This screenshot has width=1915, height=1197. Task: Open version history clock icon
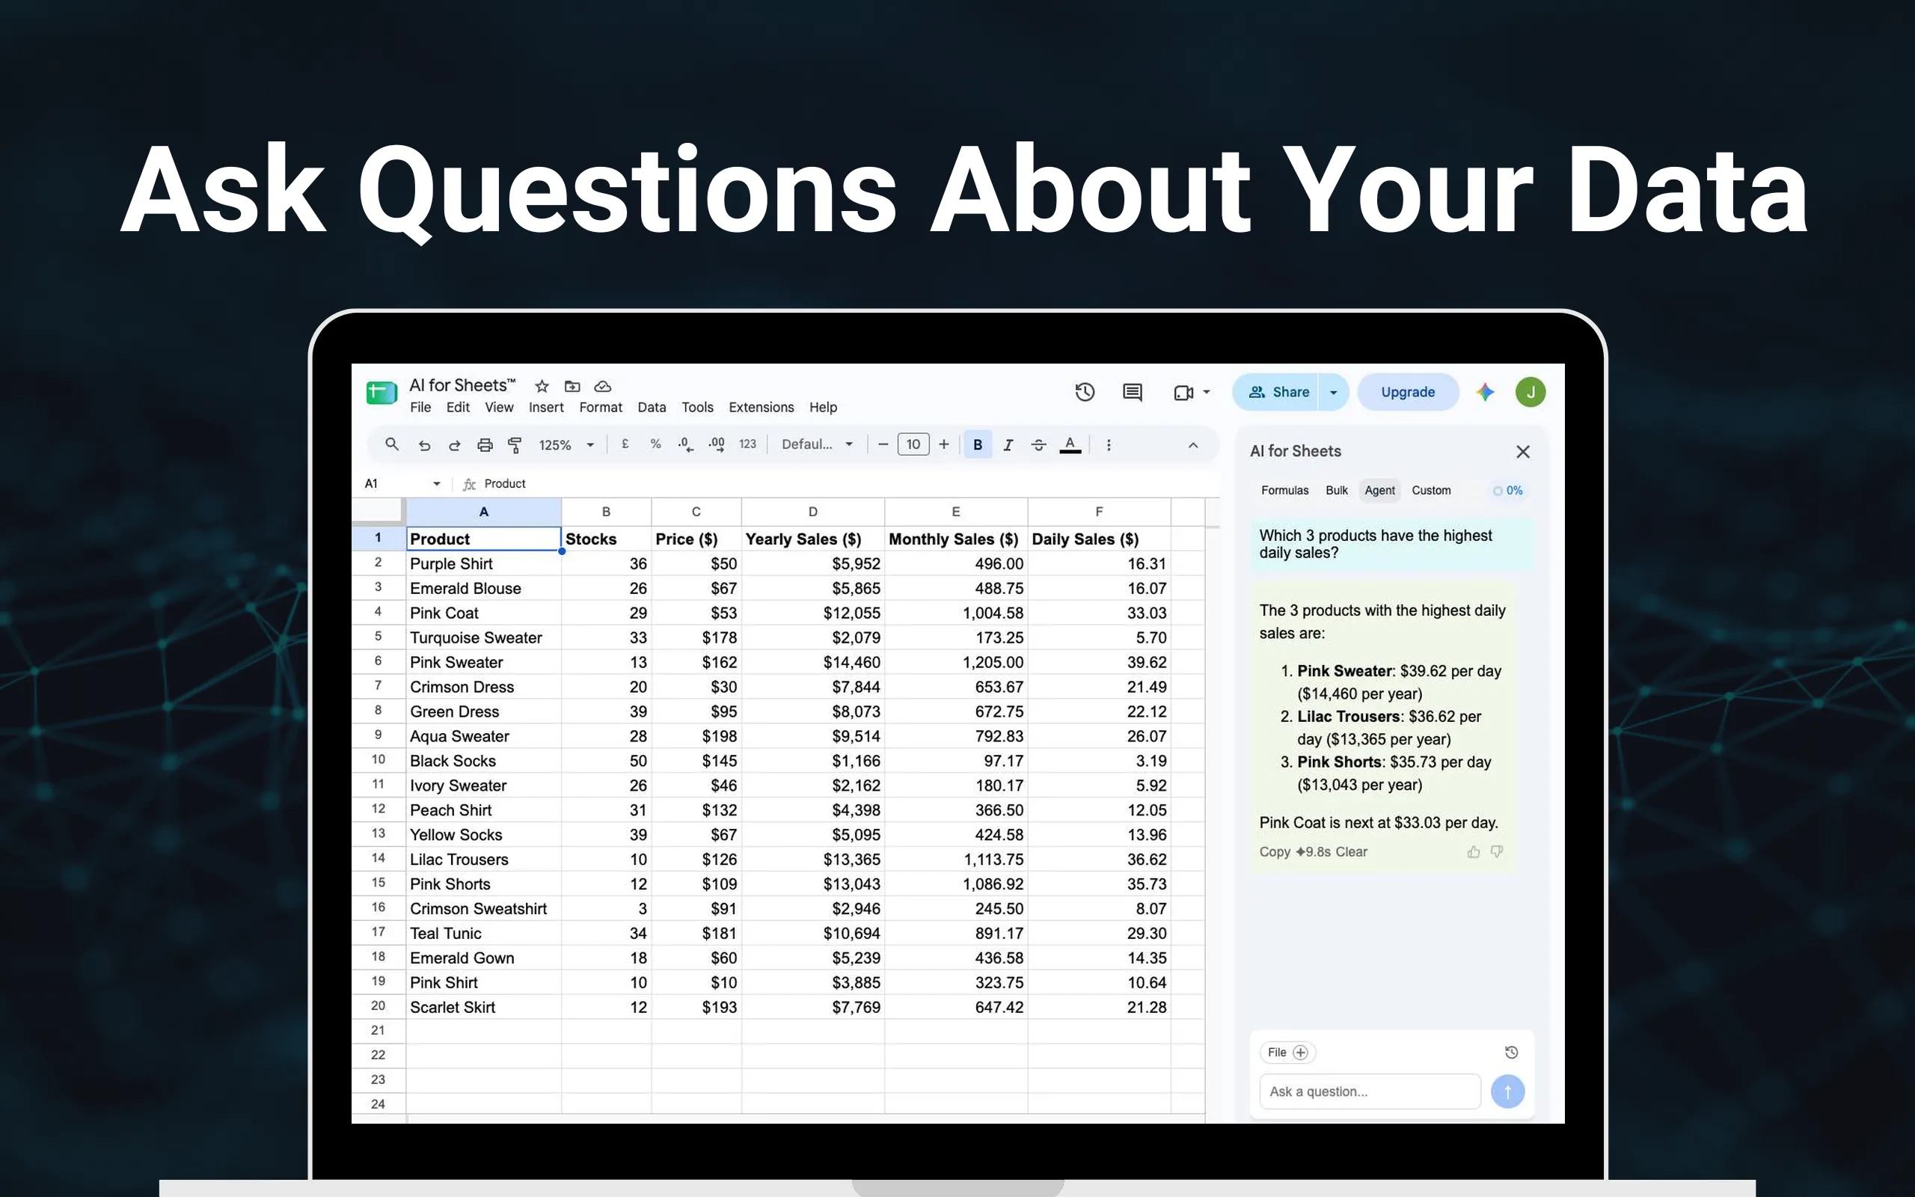pos(1085,392)
